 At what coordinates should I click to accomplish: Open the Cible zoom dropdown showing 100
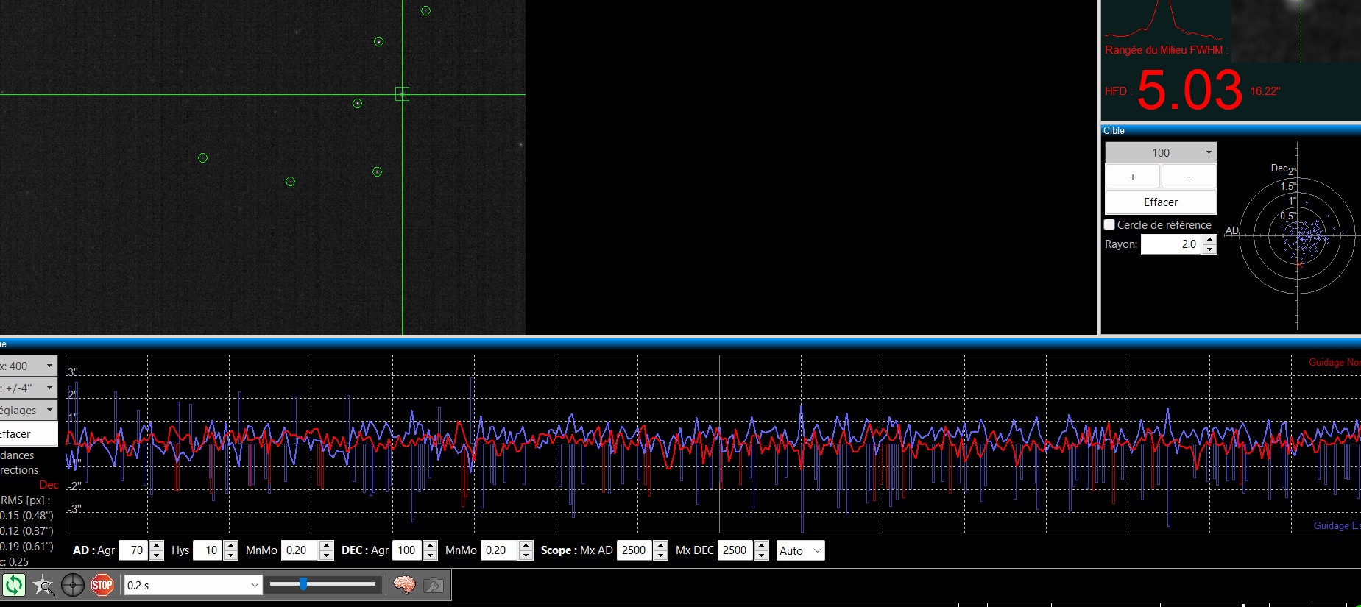[1161, 152]
